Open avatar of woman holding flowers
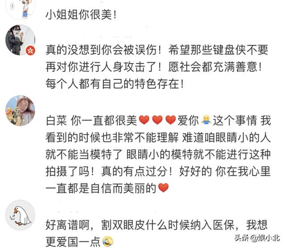 [20, 110]
